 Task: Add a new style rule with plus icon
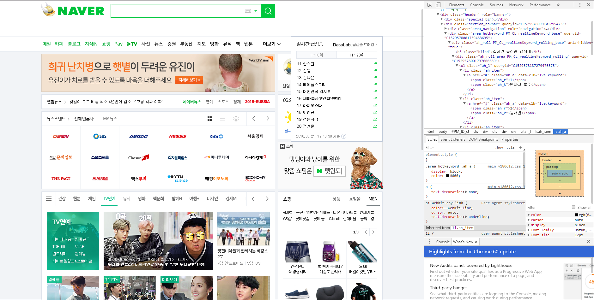tap(521, 147)
